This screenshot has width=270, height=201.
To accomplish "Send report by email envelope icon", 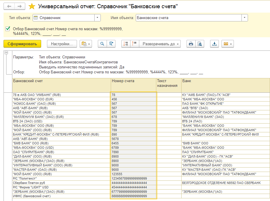I will point(228,44).
